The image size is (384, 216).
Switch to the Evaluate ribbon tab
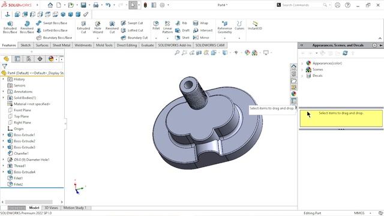click(x=148, y=46)
